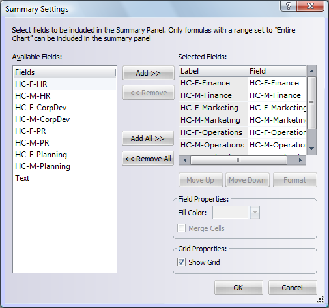This screenshot has width=329, height=308.
Task: Click the << Remove All button
Action: point(148,159)
